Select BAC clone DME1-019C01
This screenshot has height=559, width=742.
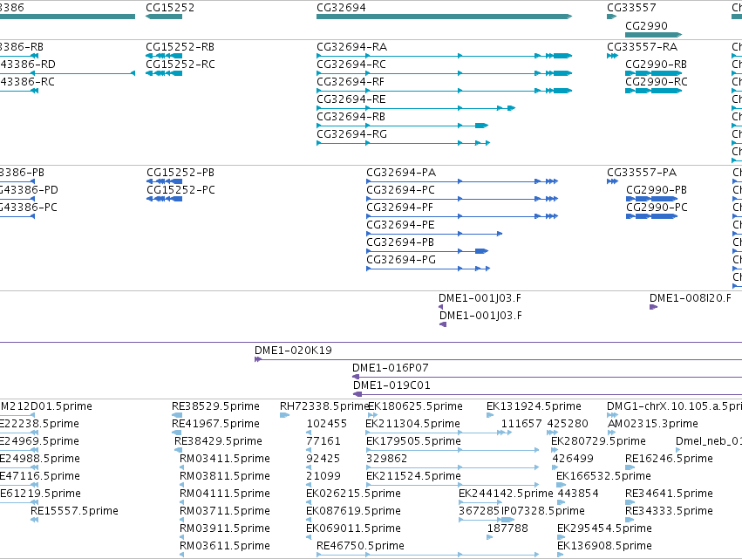391,385
